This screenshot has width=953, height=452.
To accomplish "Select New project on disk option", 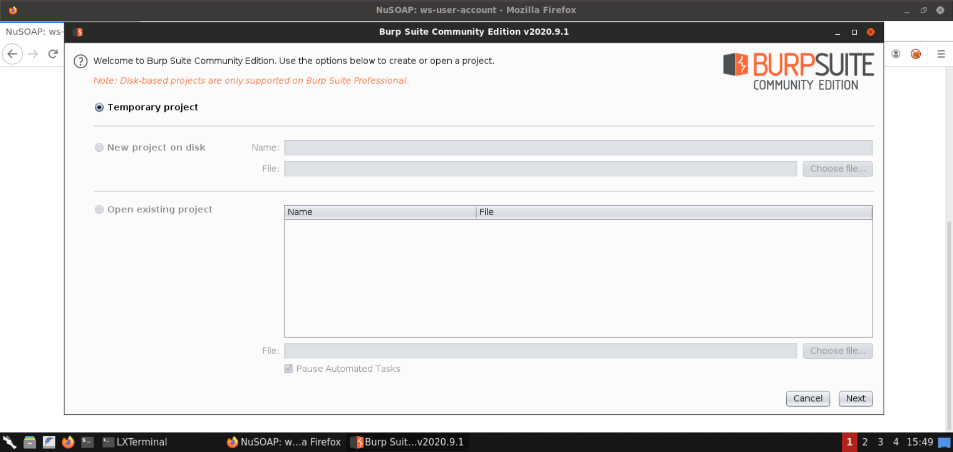I will tap(99, 148).
